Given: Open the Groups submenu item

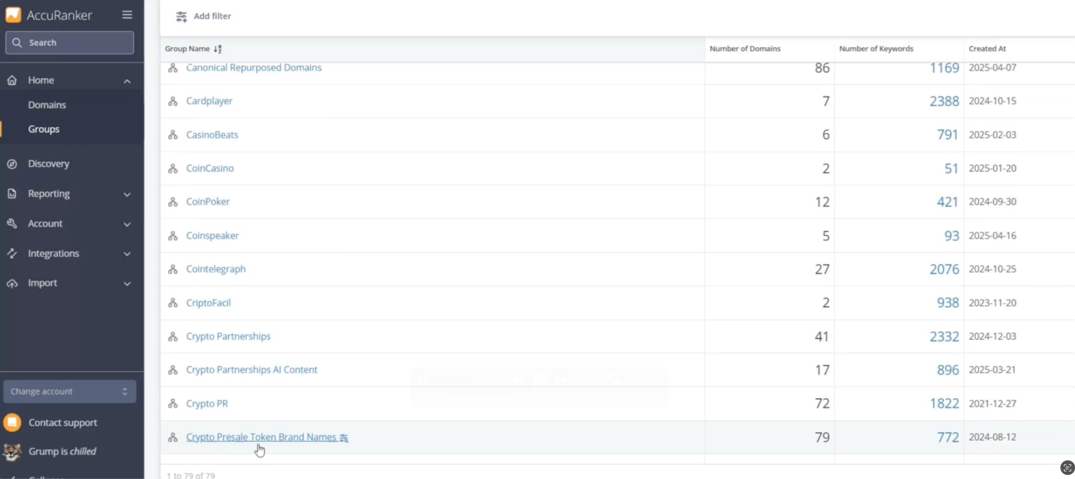Looking at the screenshot, I should coord(44,129).
